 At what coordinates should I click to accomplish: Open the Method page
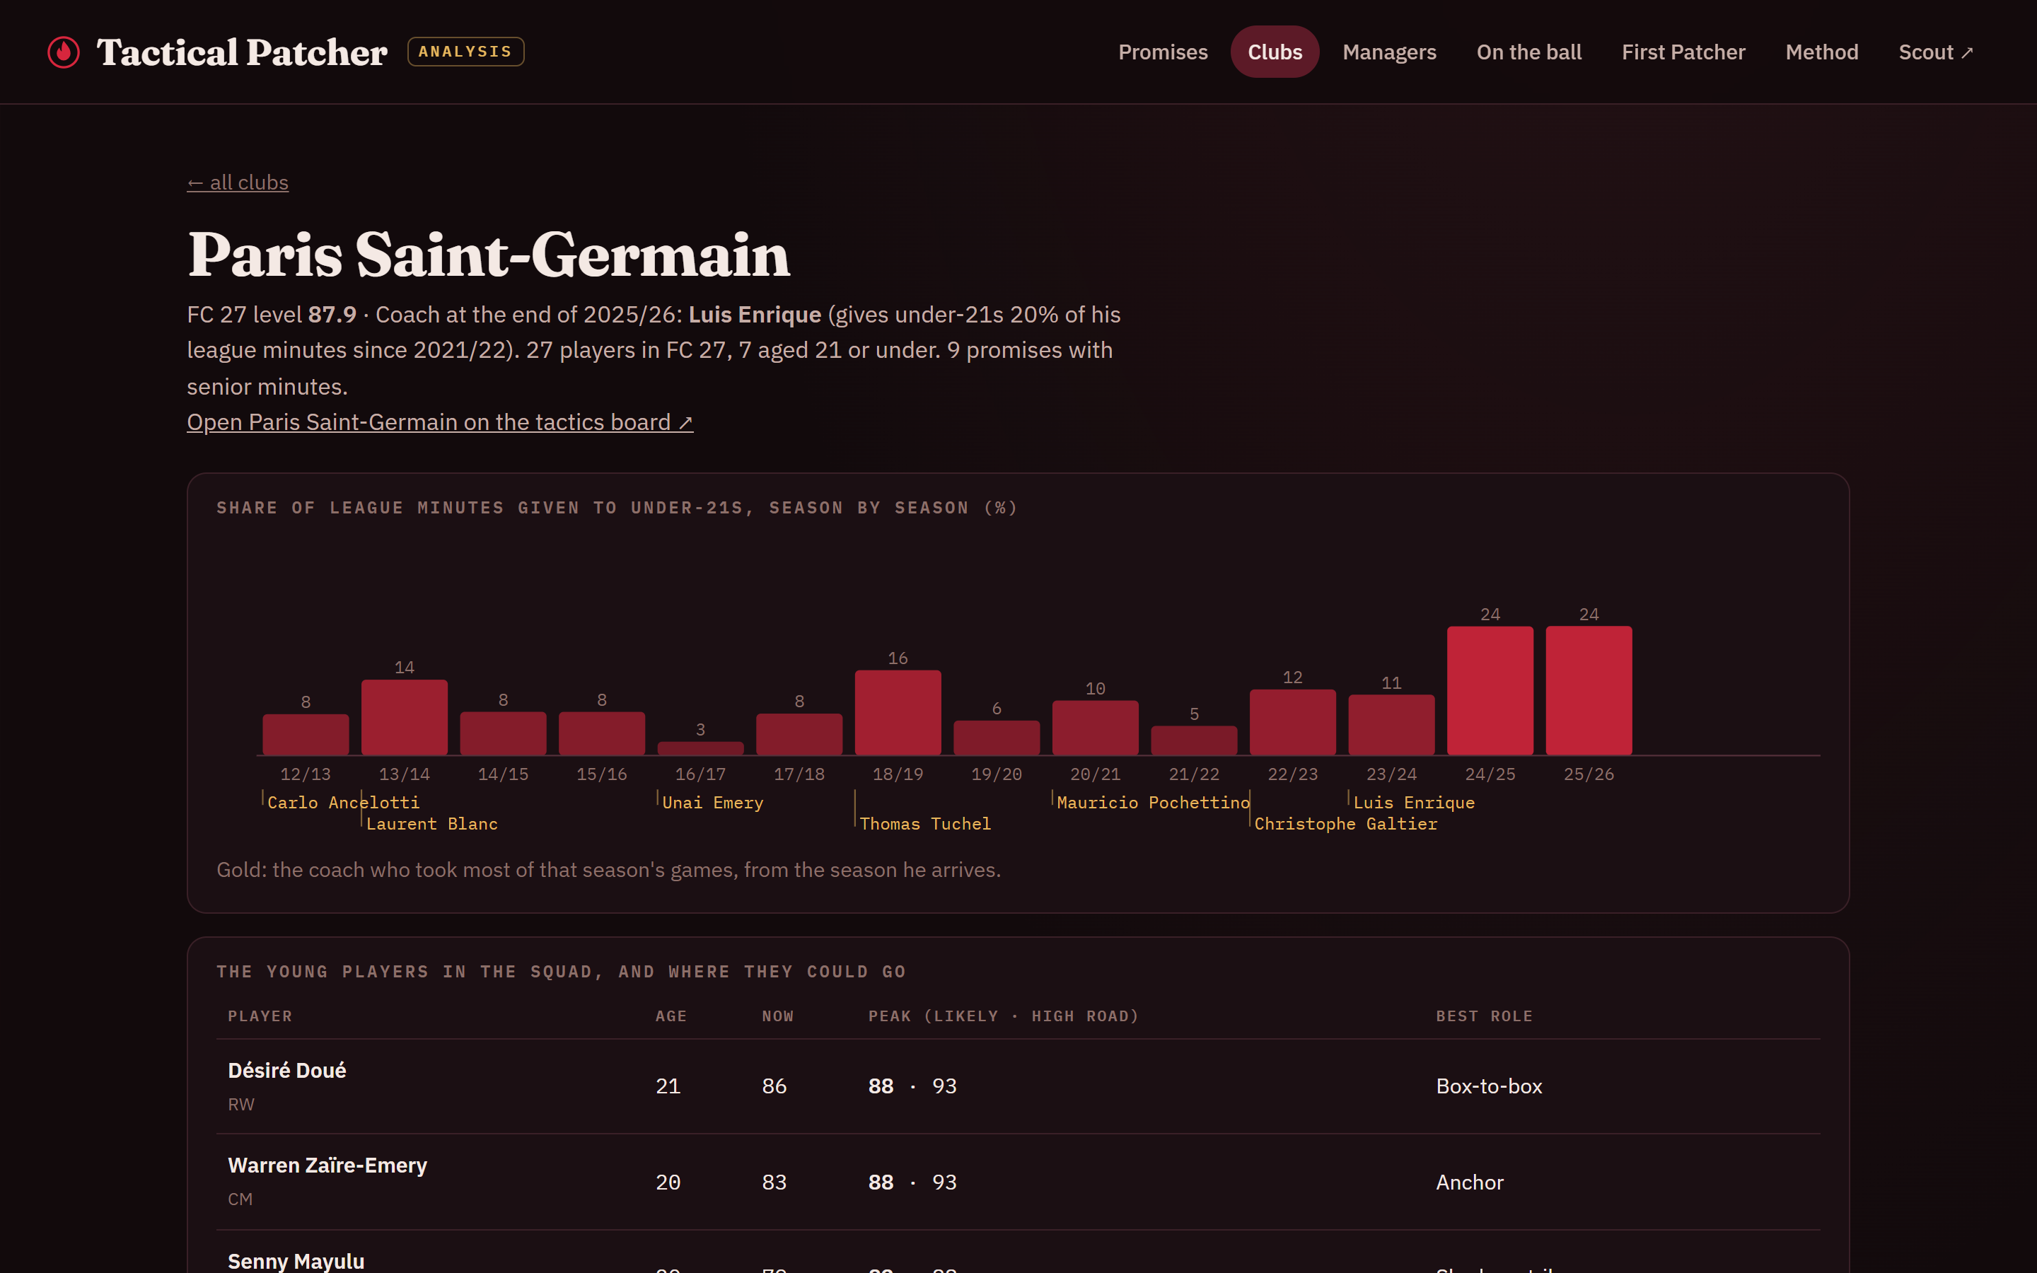point(1821,52)
